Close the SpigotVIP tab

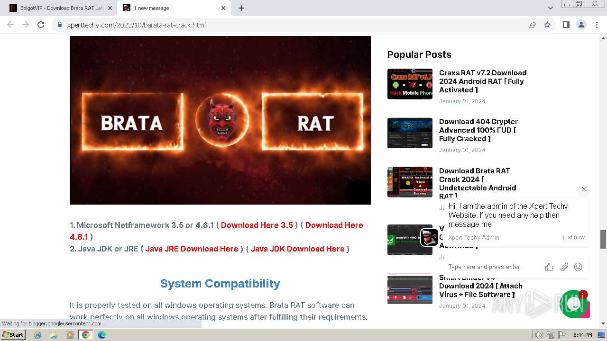[110, 8]
